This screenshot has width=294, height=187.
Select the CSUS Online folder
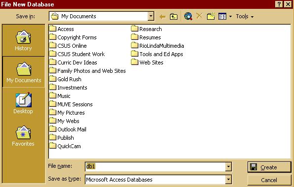68,46
